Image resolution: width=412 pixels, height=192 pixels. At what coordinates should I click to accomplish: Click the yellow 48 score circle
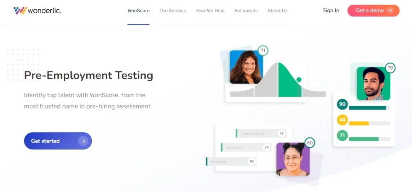tap(342, 120)
